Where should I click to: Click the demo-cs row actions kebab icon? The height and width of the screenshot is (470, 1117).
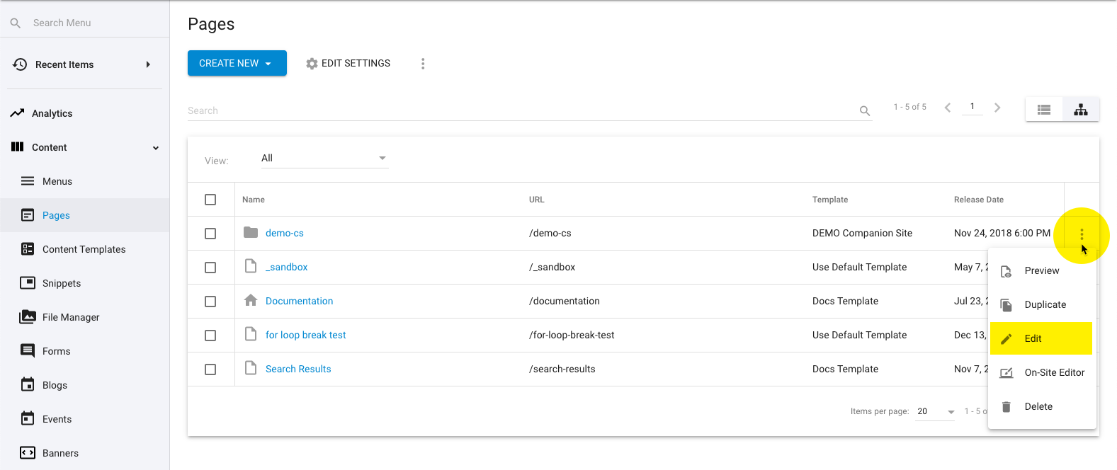pos(1081,234)
